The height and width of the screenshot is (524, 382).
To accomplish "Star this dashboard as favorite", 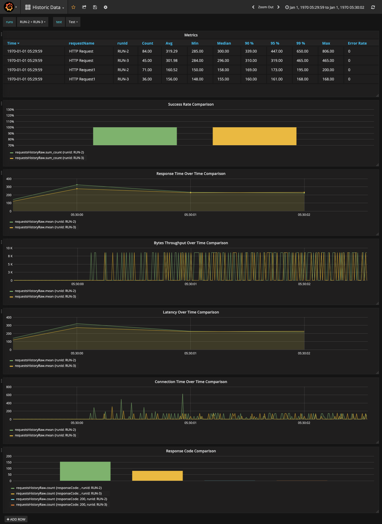I will [x=73, y=7].
